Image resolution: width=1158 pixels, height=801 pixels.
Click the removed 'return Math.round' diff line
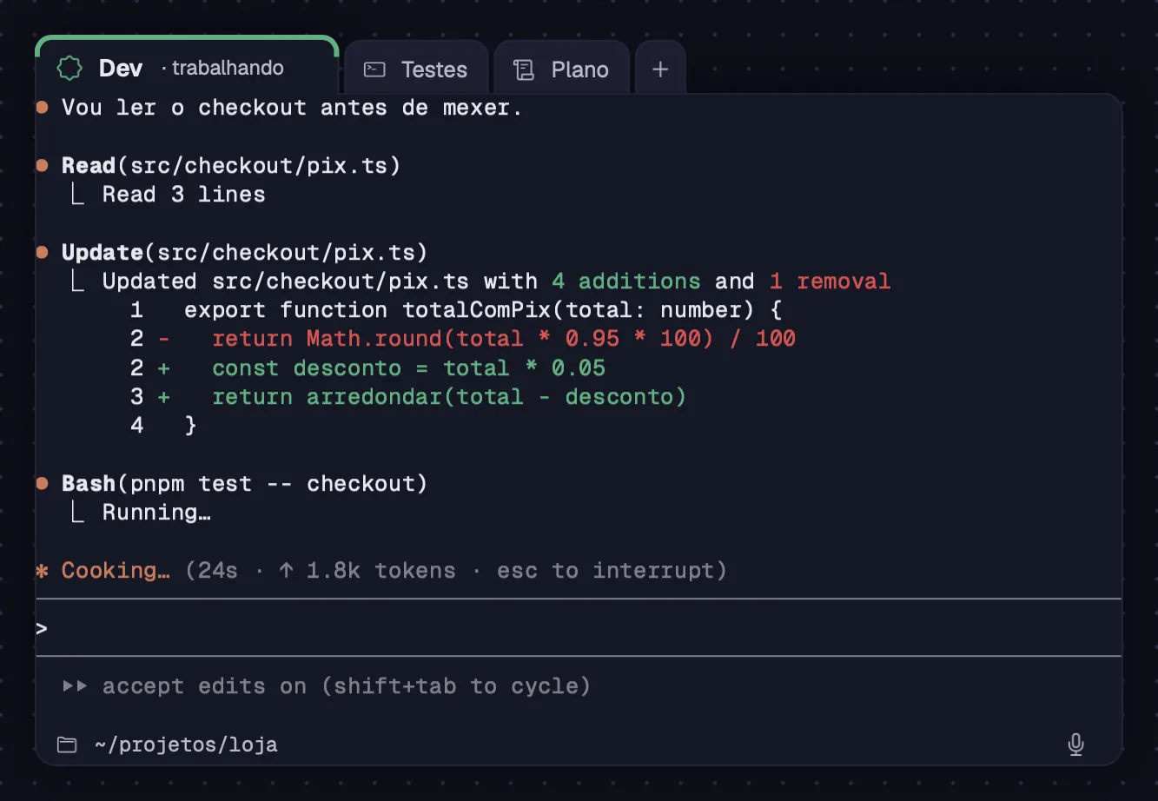tap(463, 338)
